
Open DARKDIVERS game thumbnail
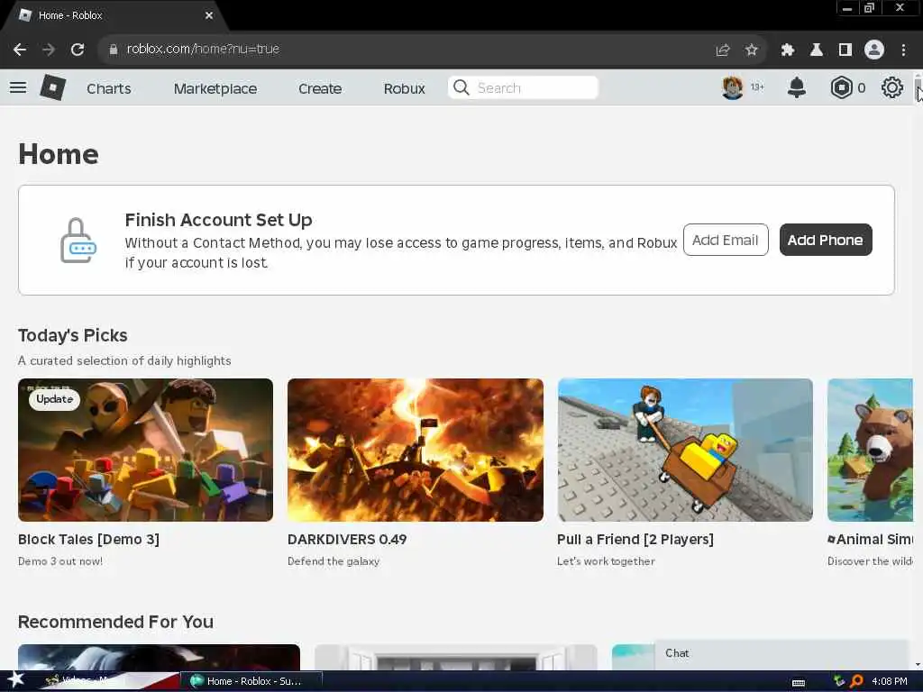pos(416,451)
